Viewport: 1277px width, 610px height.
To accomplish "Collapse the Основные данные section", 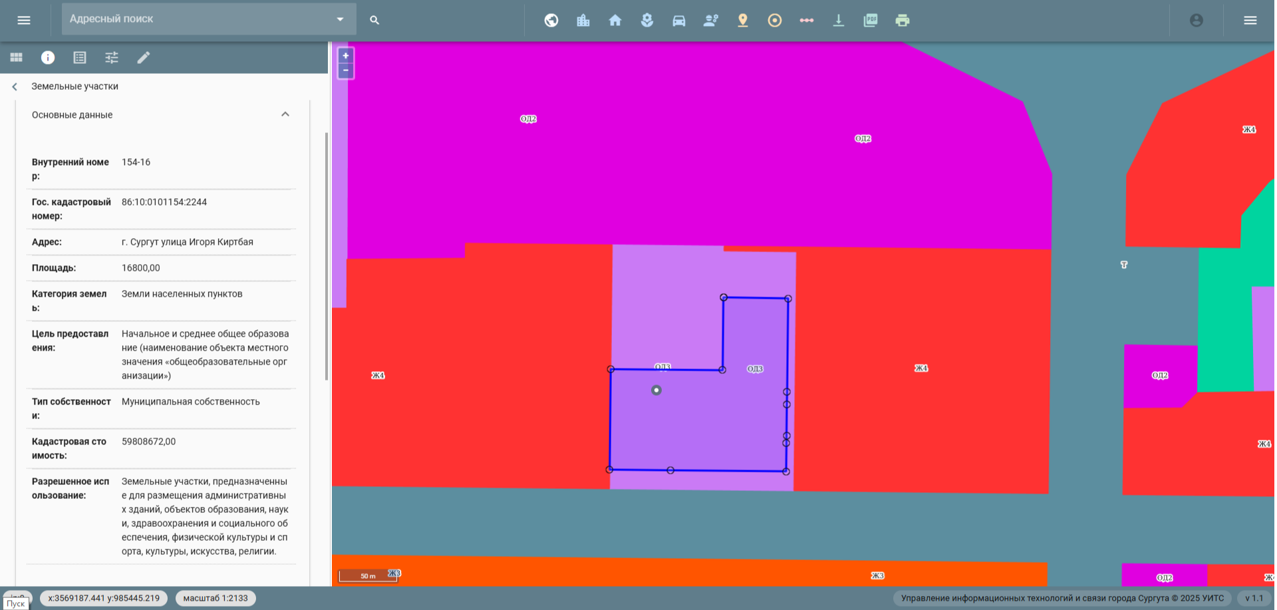I will 285,114.
